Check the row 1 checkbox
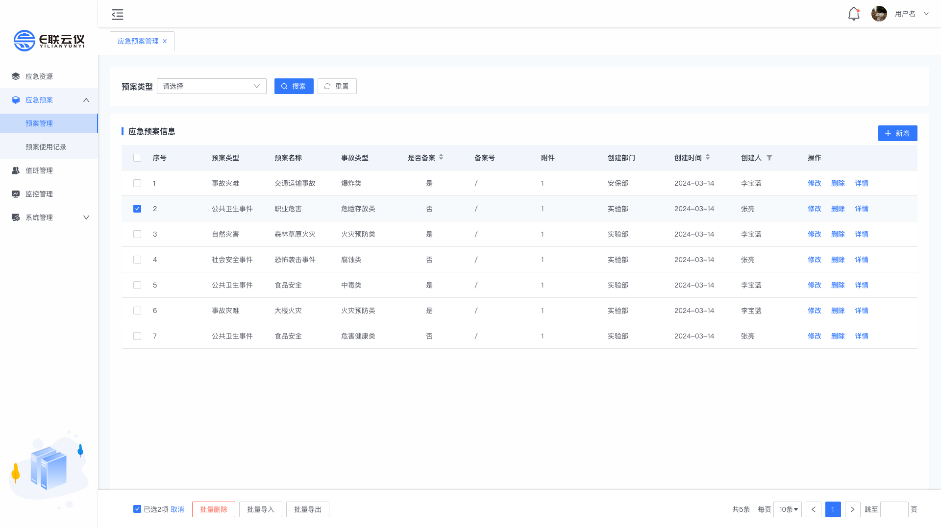Image resolution: width=941 pixels, height=529 pixels. [x=137, y=183]
